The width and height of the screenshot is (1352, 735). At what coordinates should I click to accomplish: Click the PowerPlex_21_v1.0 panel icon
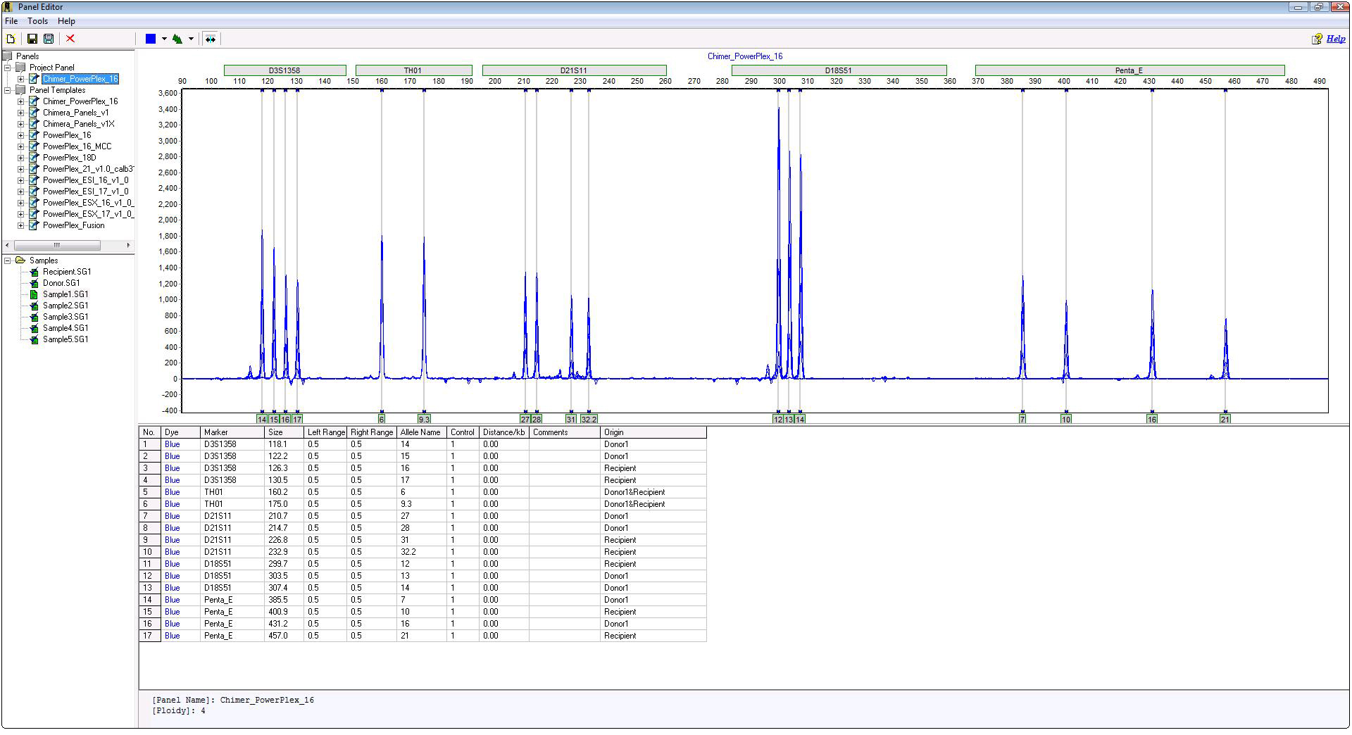[33, 169]
